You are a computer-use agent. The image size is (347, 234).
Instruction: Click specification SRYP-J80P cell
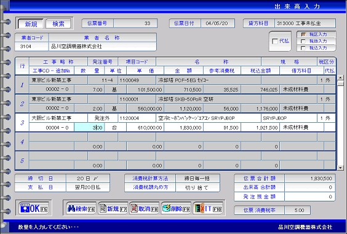[x=289, y=118]
